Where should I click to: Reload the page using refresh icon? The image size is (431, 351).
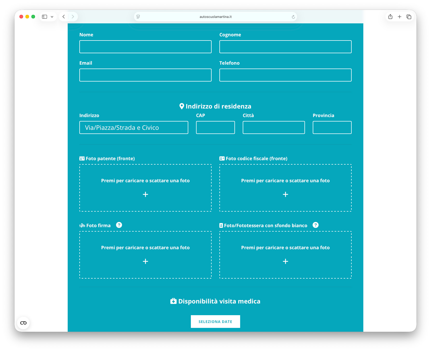pos(293,17)
